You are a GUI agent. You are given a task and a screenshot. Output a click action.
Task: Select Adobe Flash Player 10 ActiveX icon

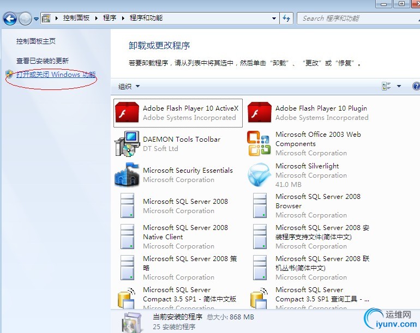(127, 112)
